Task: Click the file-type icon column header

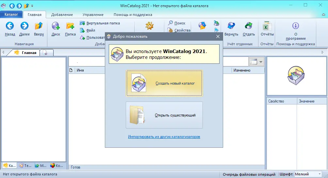Action: (x=71, y=70)
